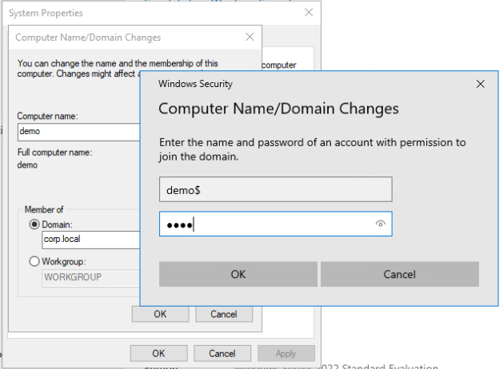Screen dimensions: 503x369
Task: Cancel the Windows Security credential prompt
Action: coord(399,274)
